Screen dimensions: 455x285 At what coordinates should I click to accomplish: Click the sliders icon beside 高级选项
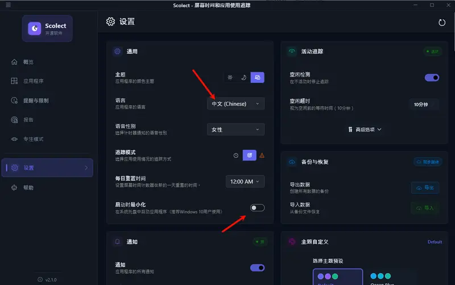point(350,129)
